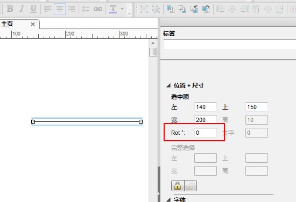Viewport: 296px width, 202px height.
Task: Click the canvas scrollbar up arrow
Action: point(153,43)
